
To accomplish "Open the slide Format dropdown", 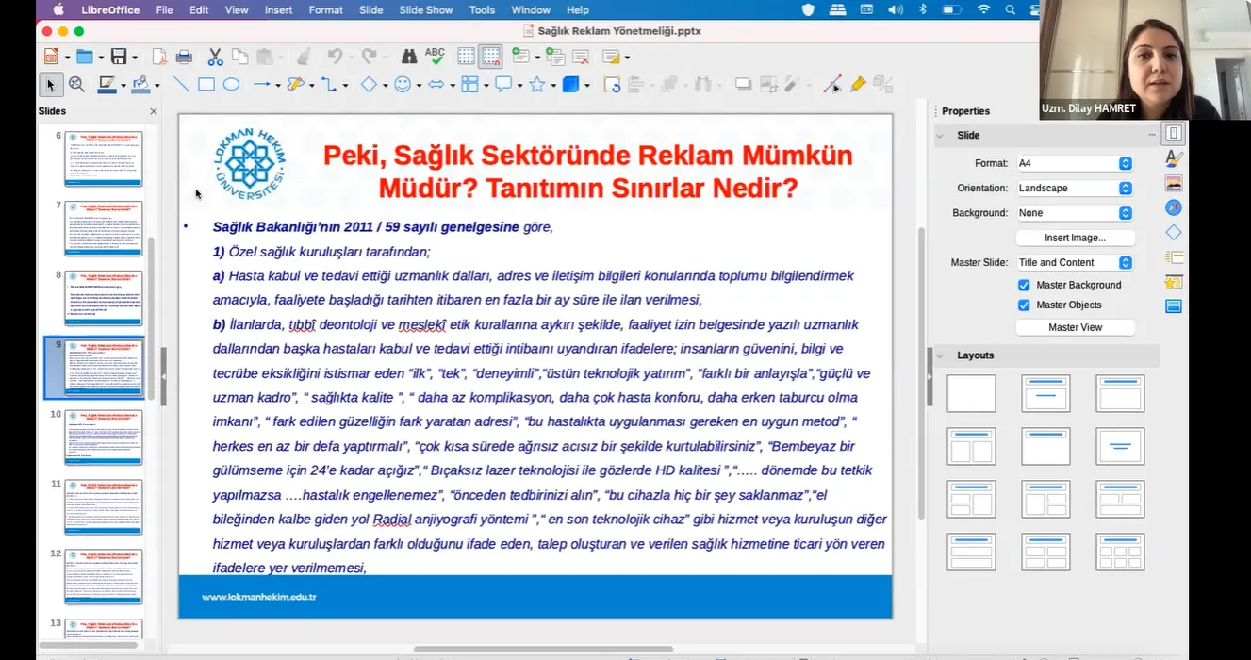I will click(1073, 163).
